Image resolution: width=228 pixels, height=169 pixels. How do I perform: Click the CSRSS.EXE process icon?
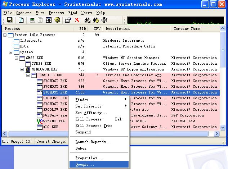(x=28, y=64)
